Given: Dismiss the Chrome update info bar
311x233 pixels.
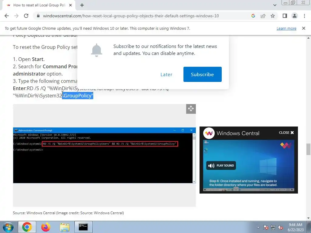Looking at the screenshot, I should point(303,28).
